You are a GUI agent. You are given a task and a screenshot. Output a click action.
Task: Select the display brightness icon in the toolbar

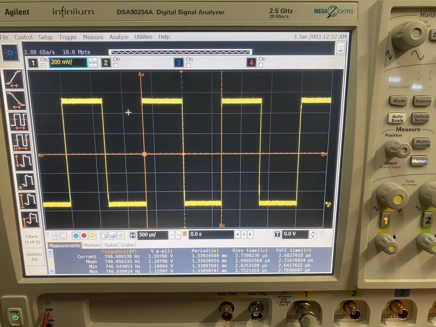click(121, 235)
